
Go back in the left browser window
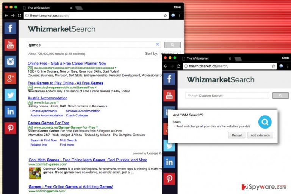point(6,16)
